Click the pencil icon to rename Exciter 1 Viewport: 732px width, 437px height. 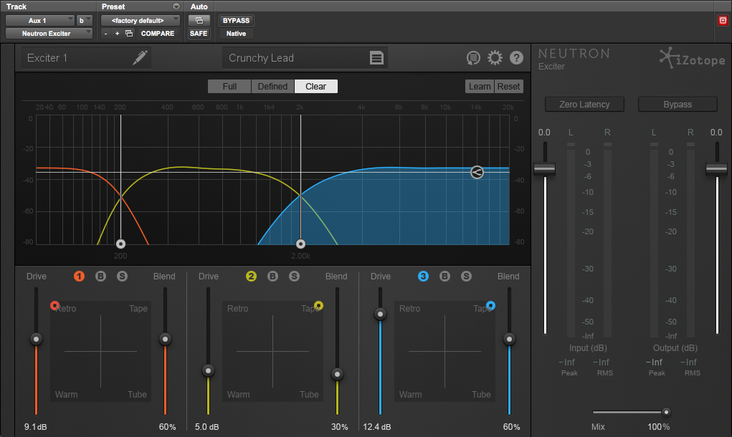pos(141,58)
